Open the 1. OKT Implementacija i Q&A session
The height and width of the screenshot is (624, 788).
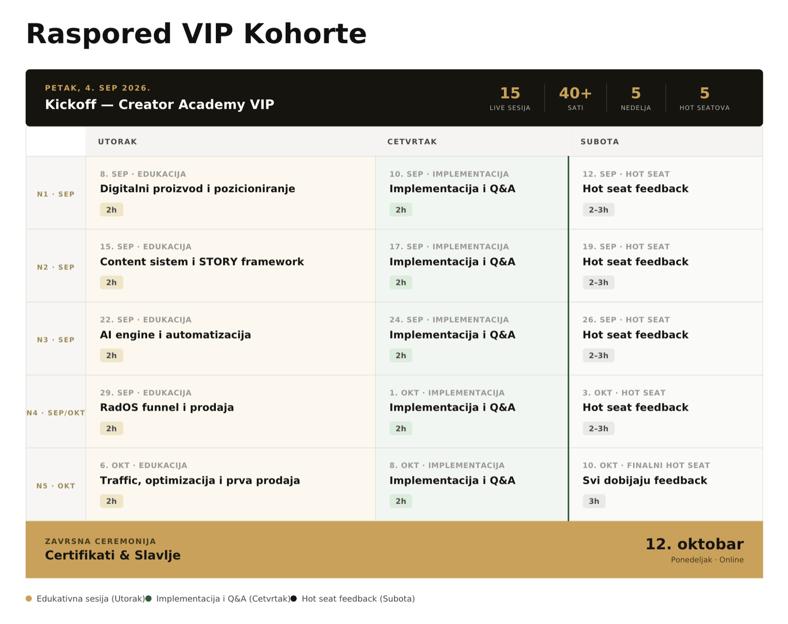pos(472,411)
